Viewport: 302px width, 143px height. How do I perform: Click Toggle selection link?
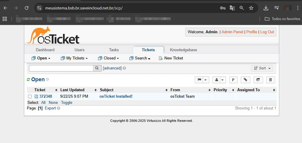click(x=66, y=103)
